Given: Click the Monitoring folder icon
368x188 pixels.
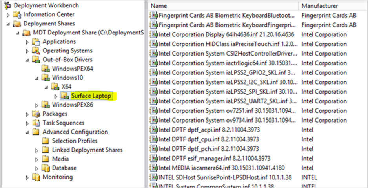Looking at the screenshot, I should [36, 177].
